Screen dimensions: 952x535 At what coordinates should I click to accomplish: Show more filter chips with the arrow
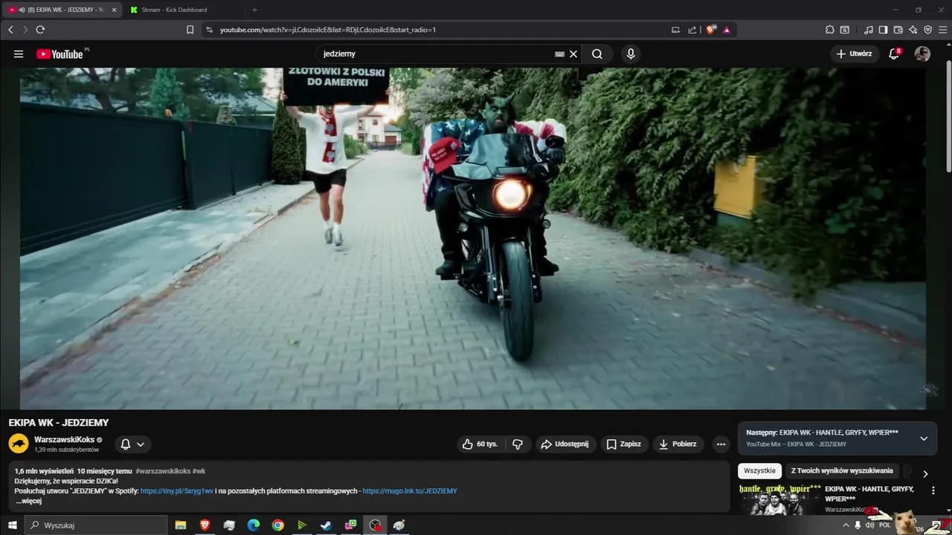click(925, 473)
